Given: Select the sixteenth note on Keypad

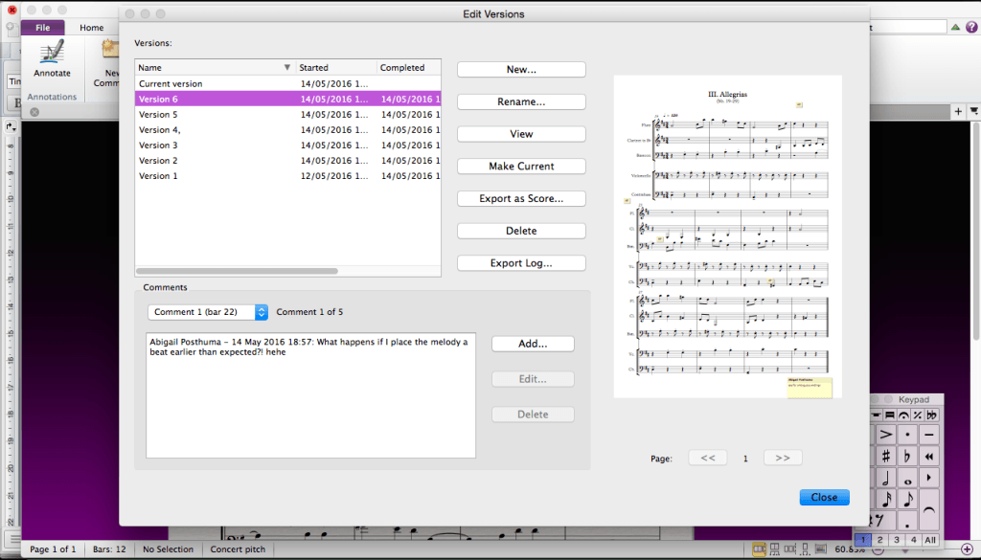Looking at the screenshot, I should 886,500.
